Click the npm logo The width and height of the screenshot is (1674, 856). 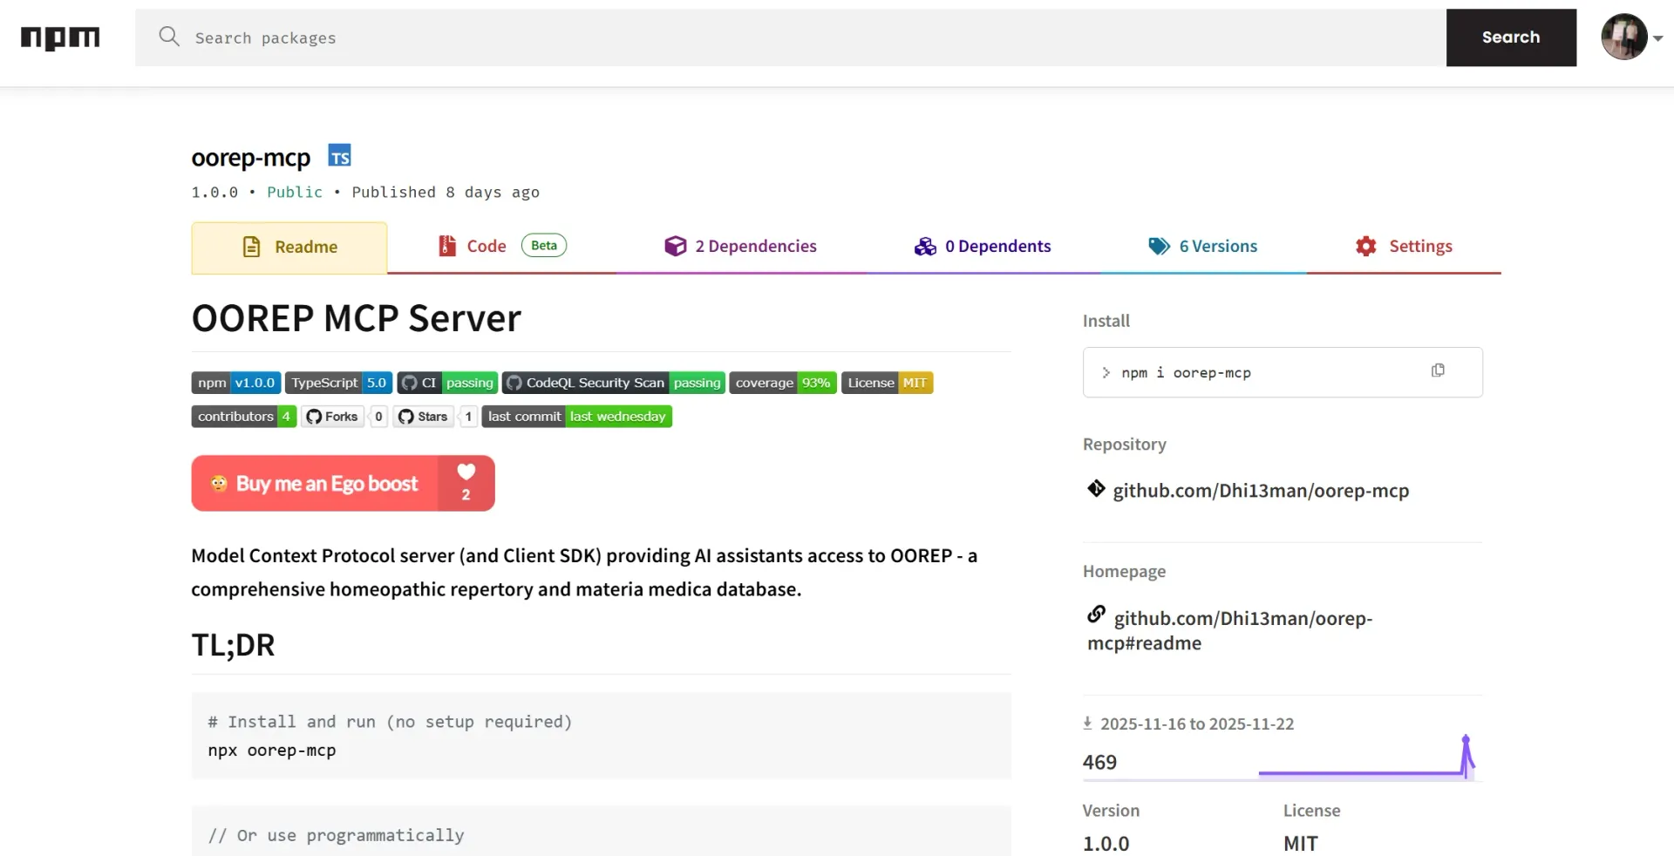[x=59, y=37]
